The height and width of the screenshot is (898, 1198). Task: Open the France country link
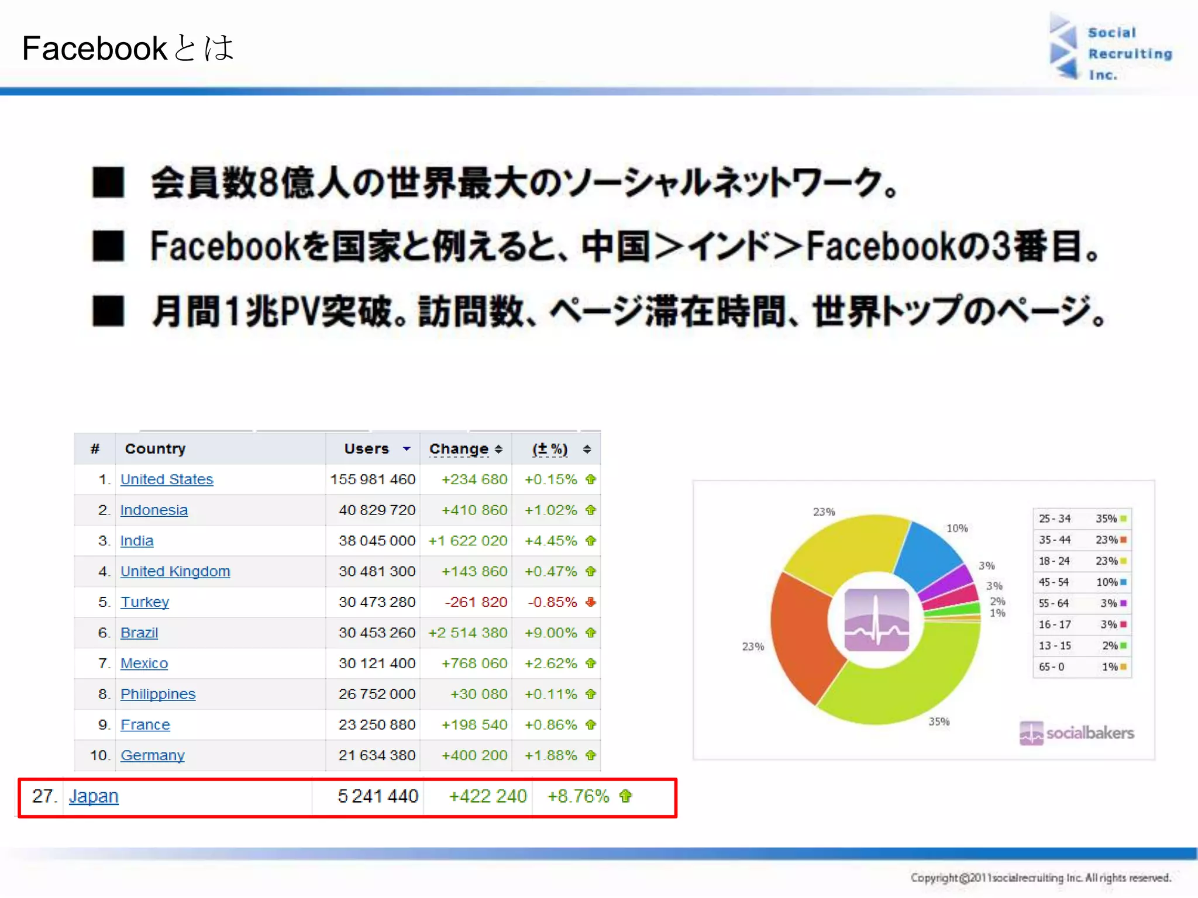(145, 725)
